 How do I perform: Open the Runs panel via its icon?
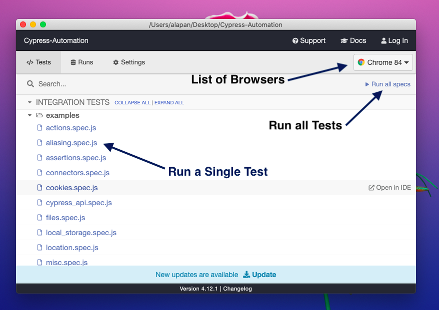coord(72,62)
